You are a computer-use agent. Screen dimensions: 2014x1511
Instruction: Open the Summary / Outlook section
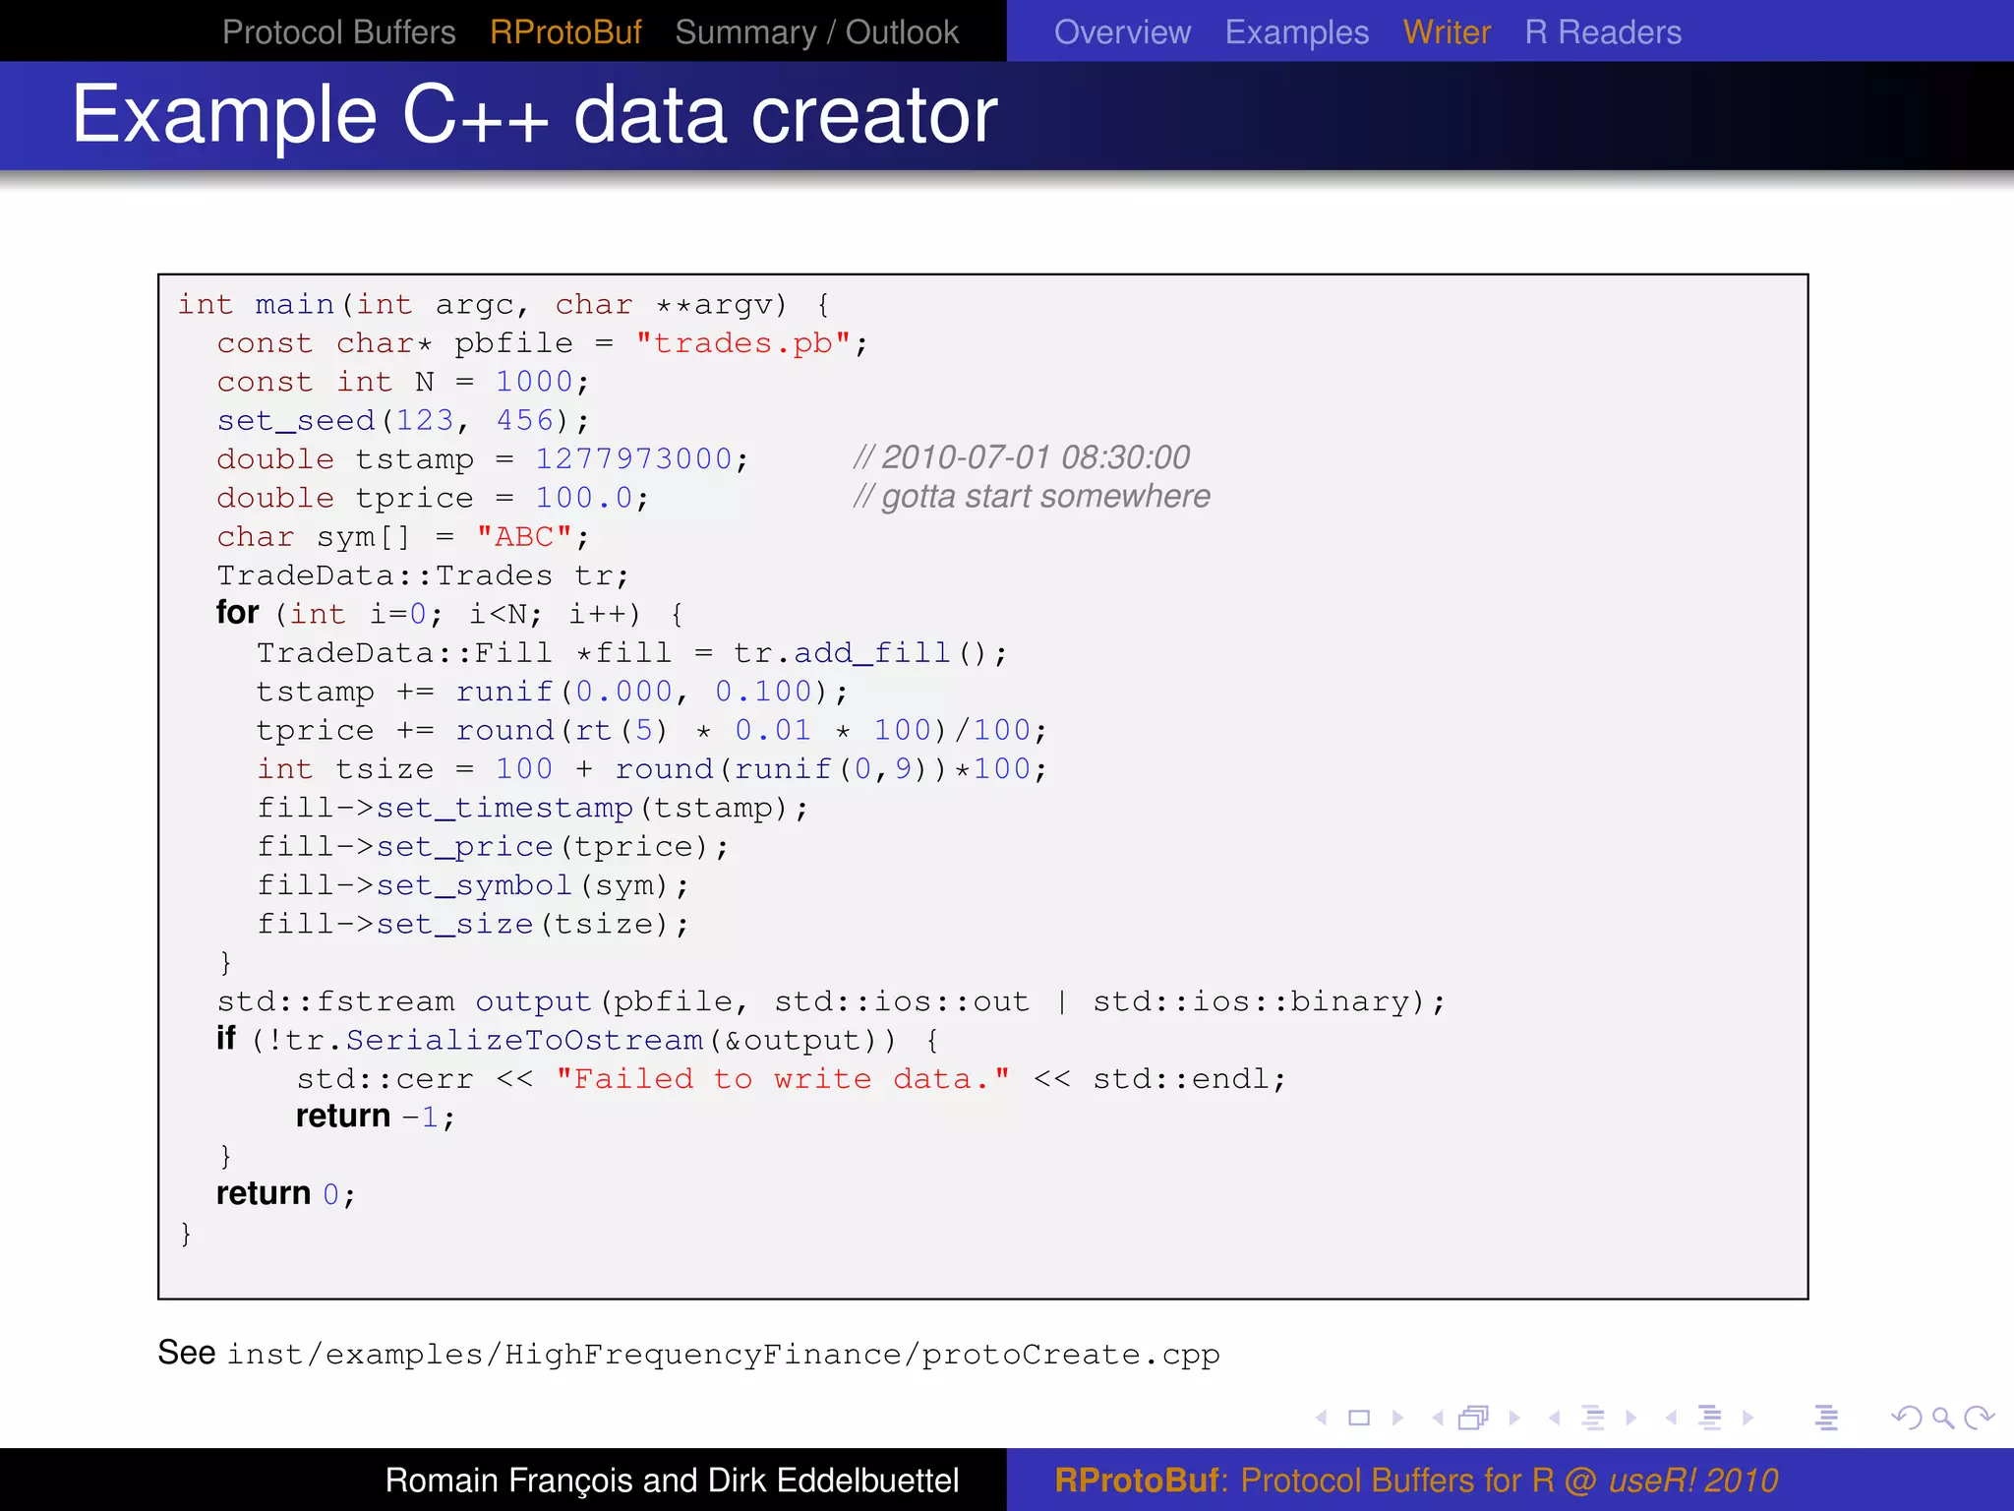point(817,32)
